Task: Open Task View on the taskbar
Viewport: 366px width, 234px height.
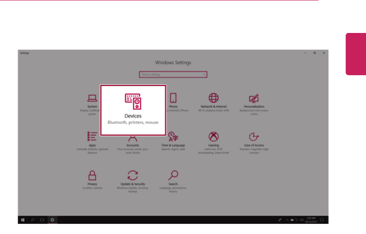Action: pyautogui.click(x=42, y=220)
